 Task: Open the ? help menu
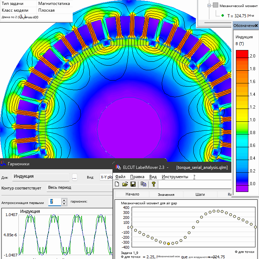[x=194, y=177]
